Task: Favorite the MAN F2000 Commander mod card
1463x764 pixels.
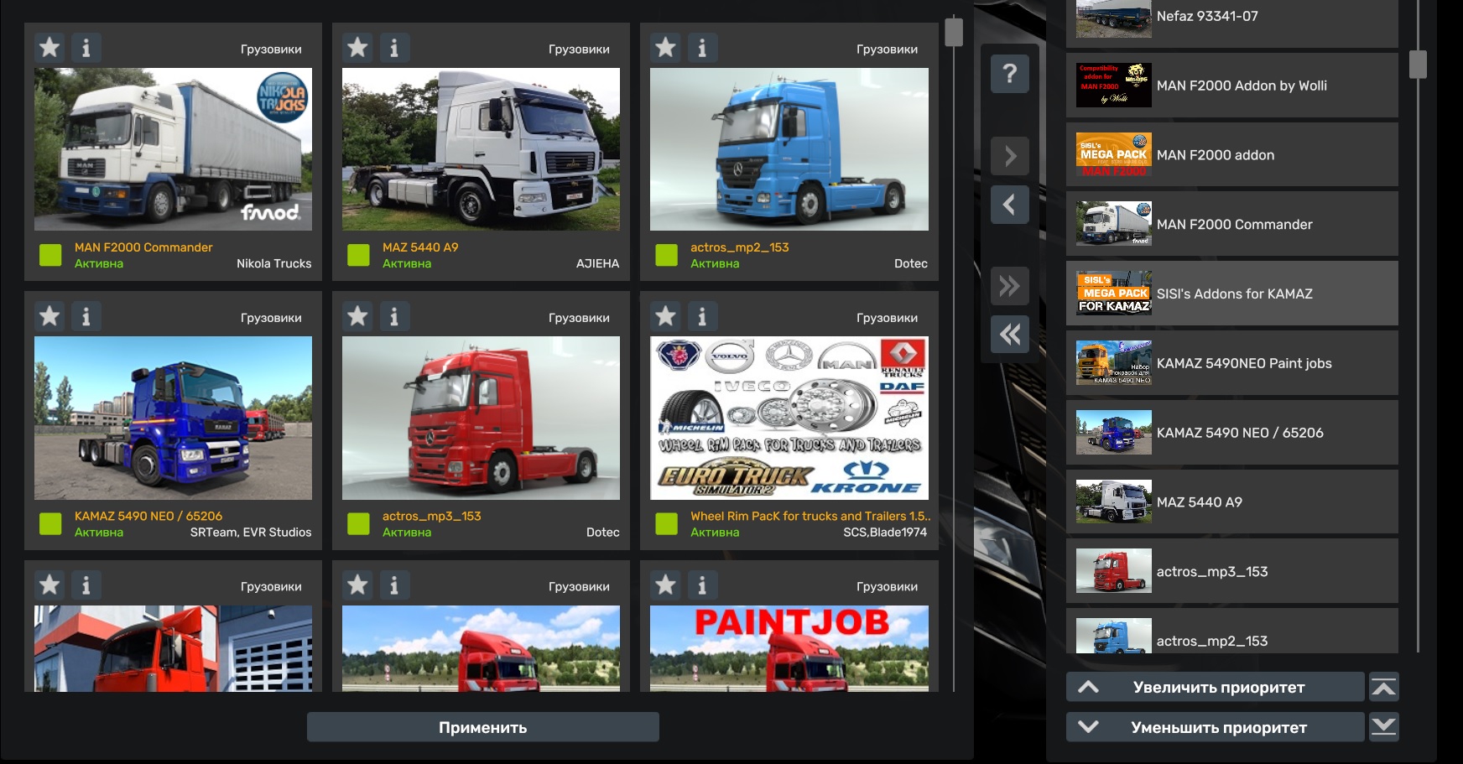Action: click(50, 48)
